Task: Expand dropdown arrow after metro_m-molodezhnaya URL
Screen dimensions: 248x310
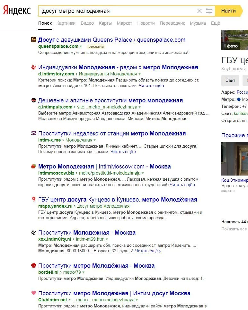Action: click(139, 107)
